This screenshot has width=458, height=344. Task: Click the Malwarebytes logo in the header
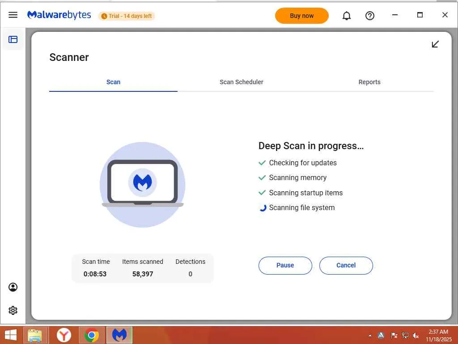tap(59, 15)
